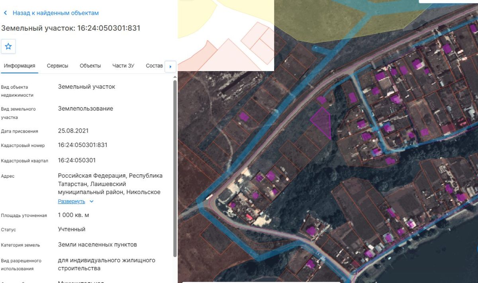Click the Кадастровый квартал value 16:24:050301
The width and height of the screenshot is (478, 283).
(77, 160)
